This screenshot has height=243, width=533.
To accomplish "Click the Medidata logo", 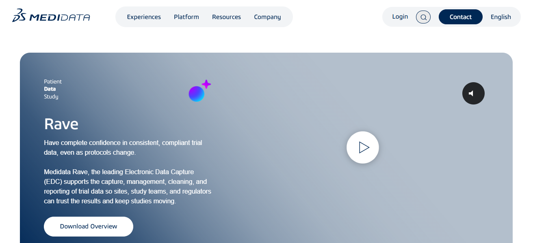I will pos(51,16).
